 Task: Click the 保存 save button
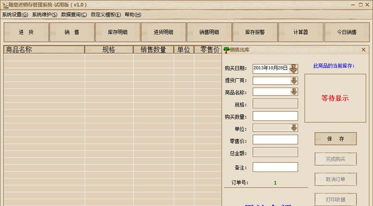[x=336, y=139]
